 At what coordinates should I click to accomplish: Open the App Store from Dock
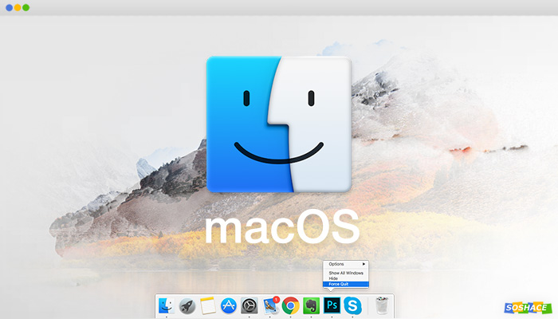[x=228, y=305]
